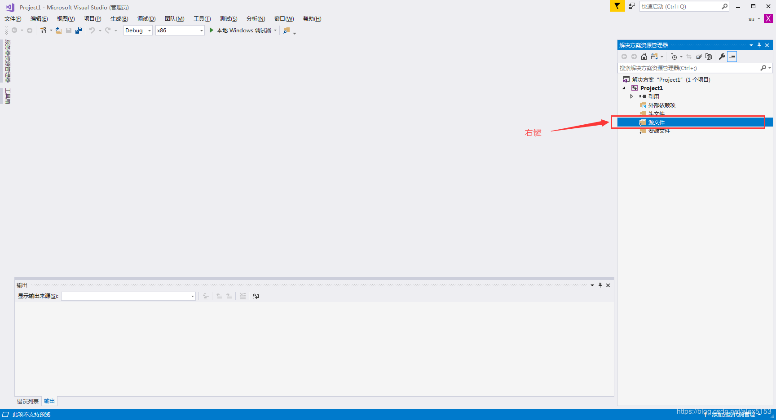Click the Save All toolbar icon
The image size is (776, 420).
pyautogui.click(x=79, y=31)
